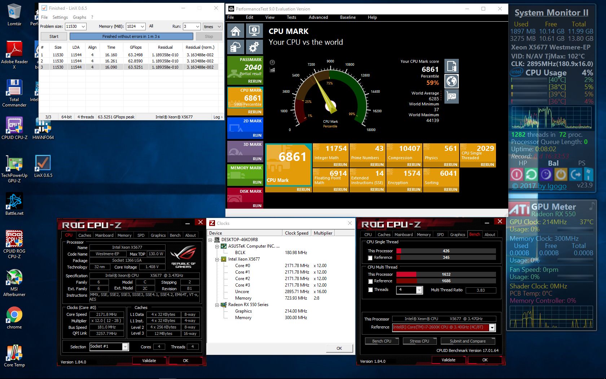
Task: Open PerformanceTest preferences gears icon
Action: tap(254, 47)
